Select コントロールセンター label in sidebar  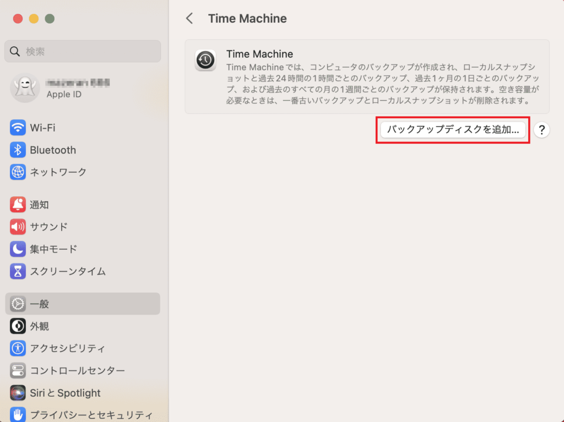77,371
